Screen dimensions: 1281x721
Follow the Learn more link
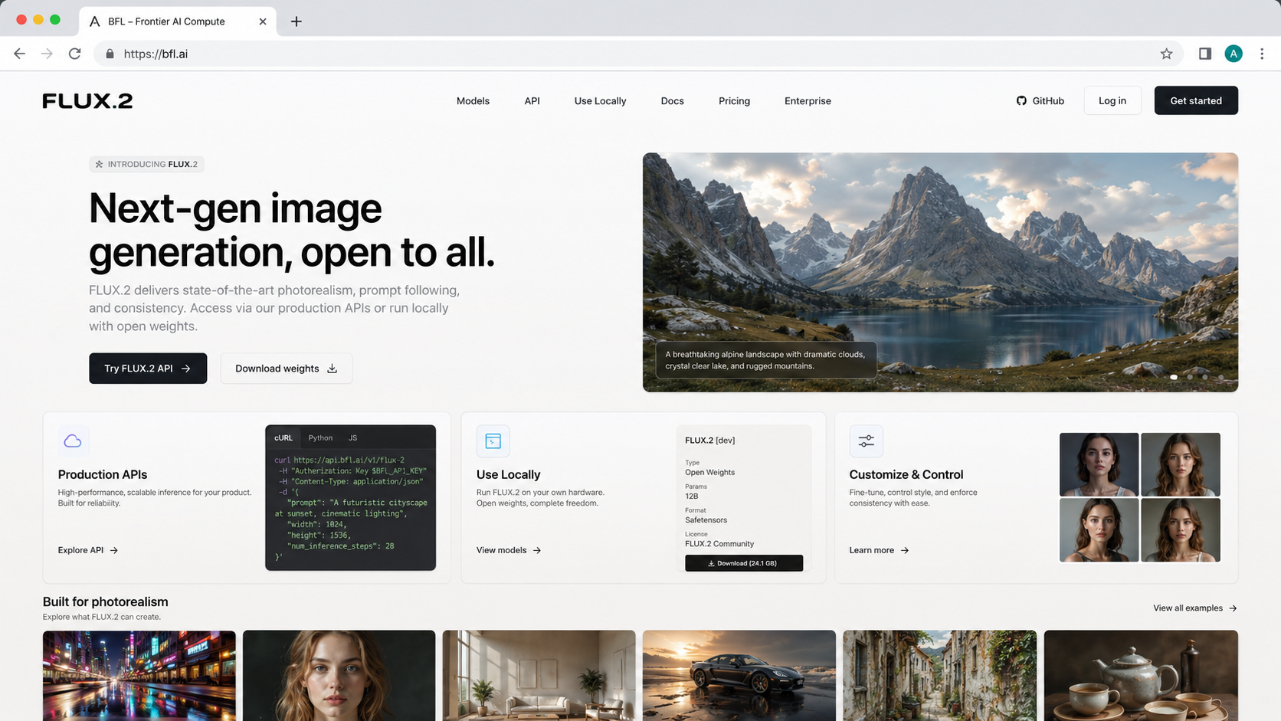point(879,550)
